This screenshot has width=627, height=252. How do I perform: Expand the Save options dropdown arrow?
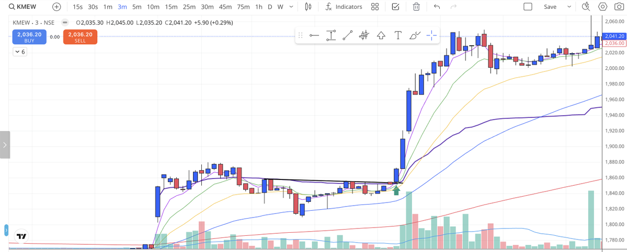[568, 7]
